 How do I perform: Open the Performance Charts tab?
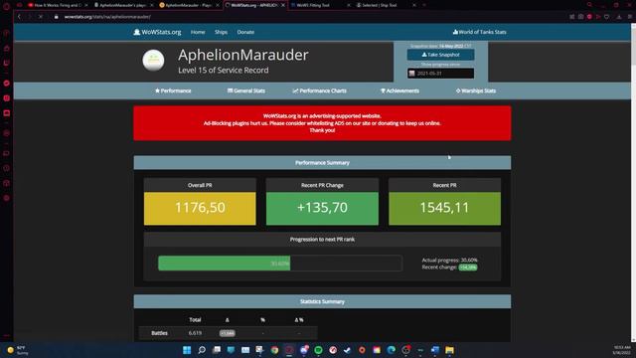tap(320, 90)
